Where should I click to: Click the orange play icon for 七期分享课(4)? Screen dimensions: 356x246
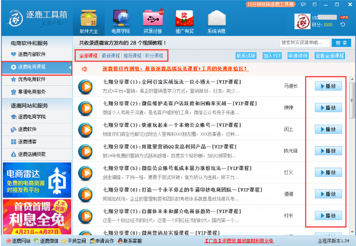(x=85, y=151)
